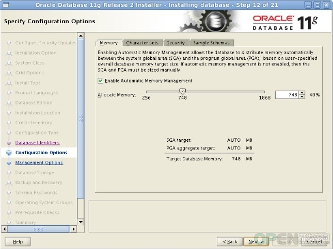Open the Sample Schemas tab
The image size is (333, 249).
click(x=211, y=43)
